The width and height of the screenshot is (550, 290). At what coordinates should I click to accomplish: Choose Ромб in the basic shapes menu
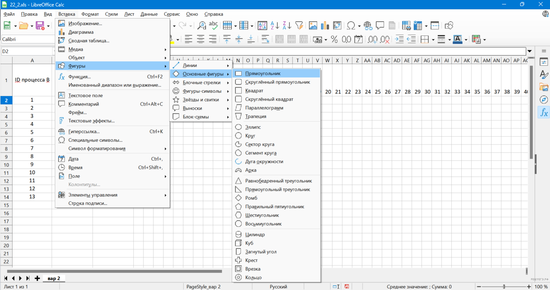tap(251, 198)
